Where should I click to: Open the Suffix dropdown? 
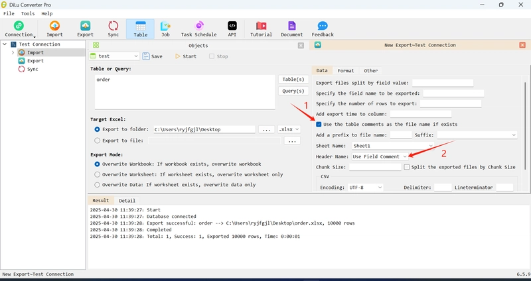[477, 135]
